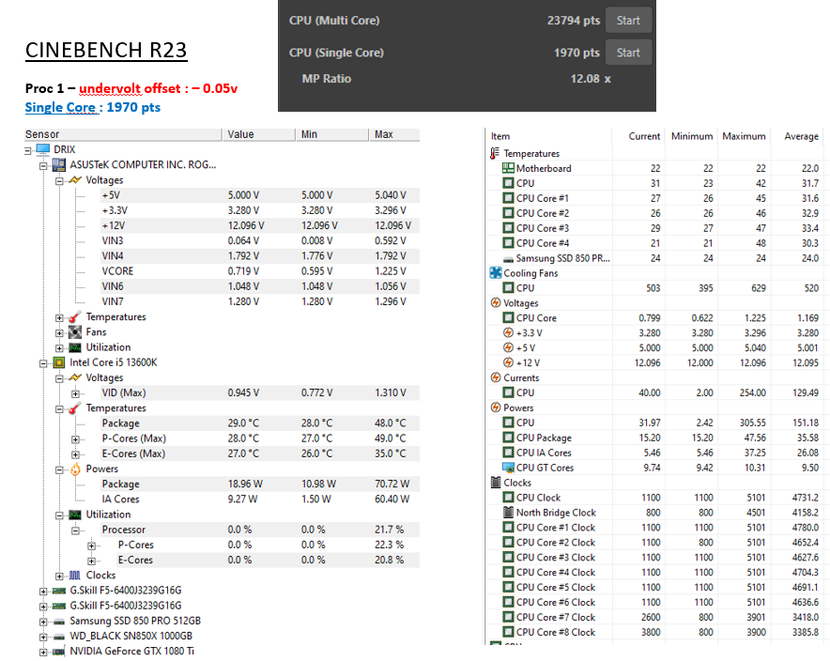The height and width of the screenshot is (661, 830).
Task: Click Samsung SSD 850 PR drive icon in right panel
Action: [508, 259]
